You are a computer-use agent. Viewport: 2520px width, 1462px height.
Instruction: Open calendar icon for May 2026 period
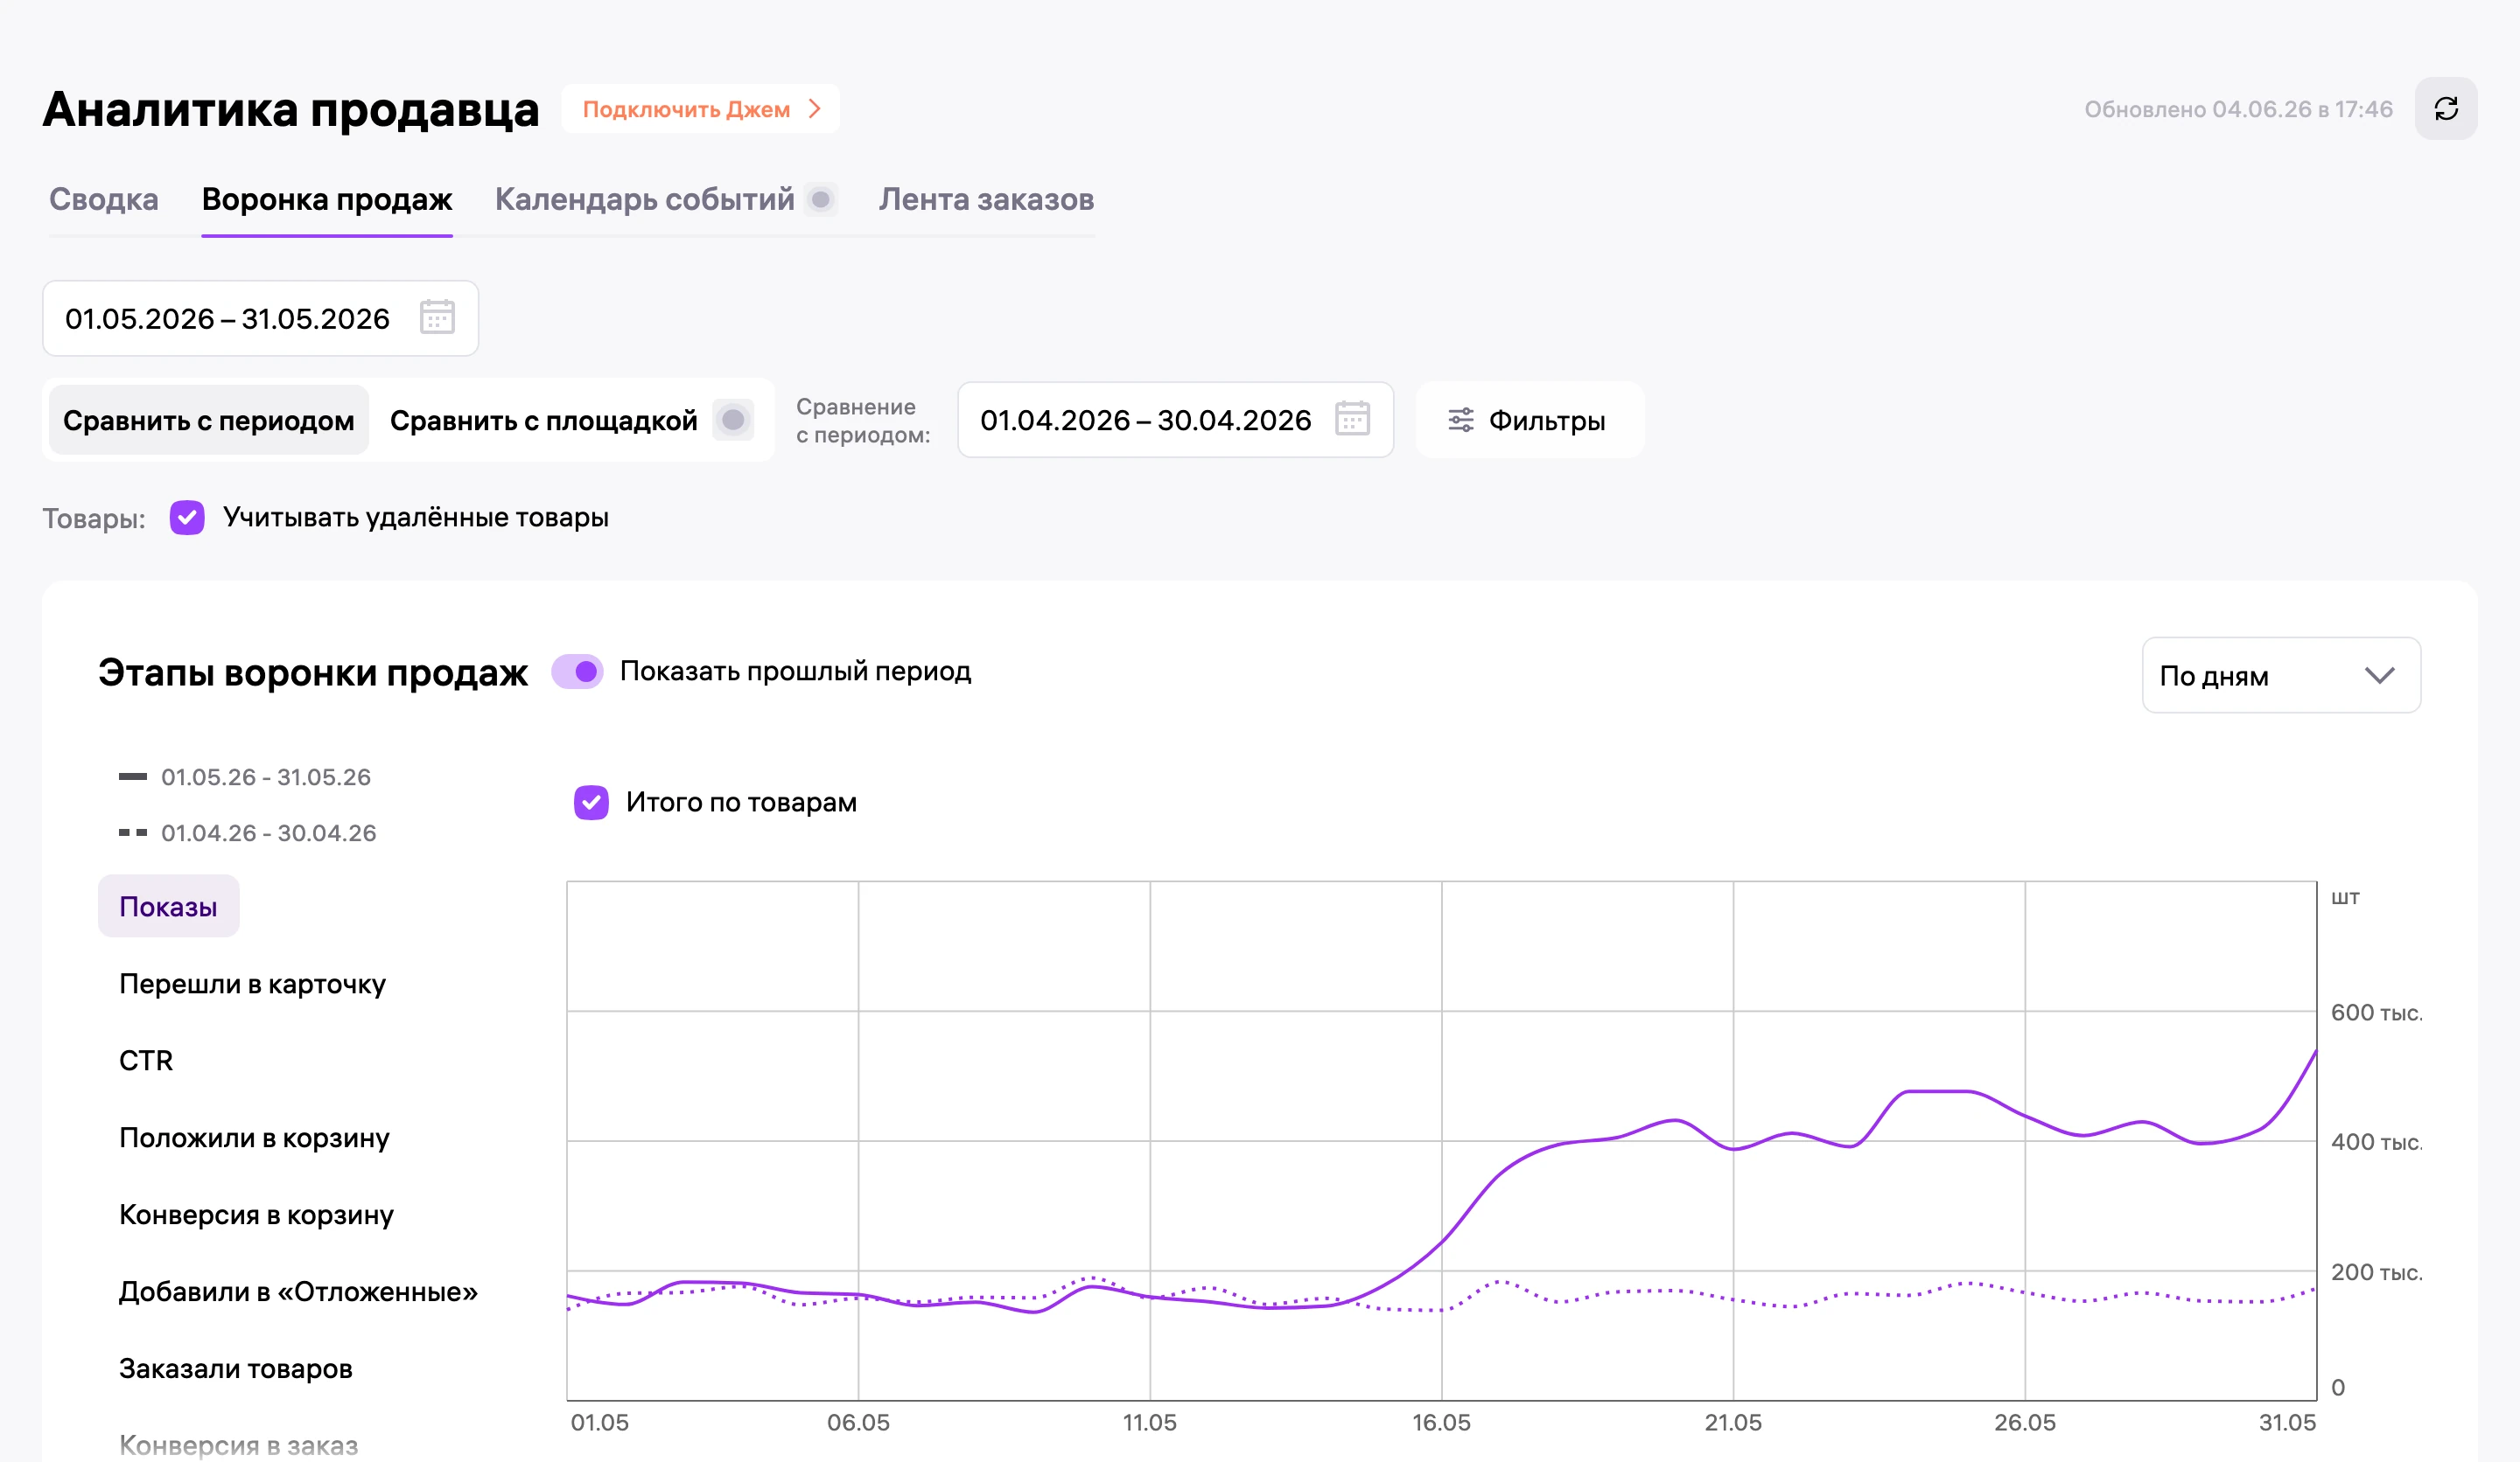pyautogui.click(x=437, y=317)
